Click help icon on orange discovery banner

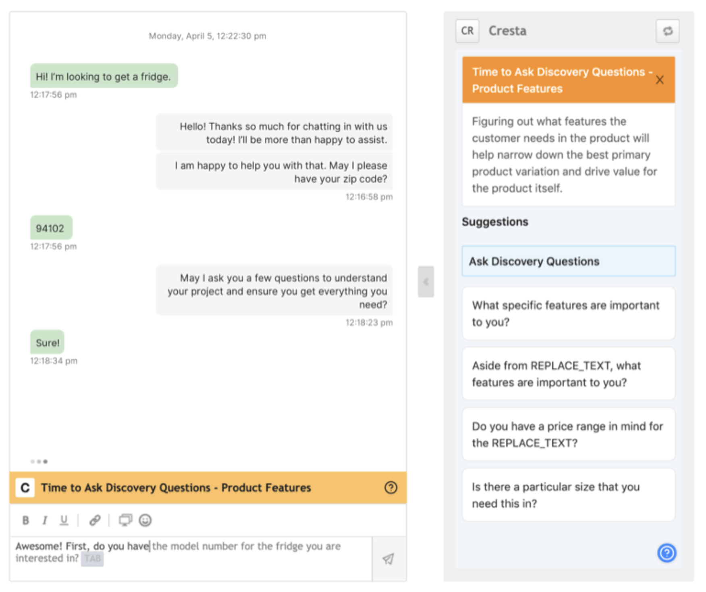pyautogui.click(x=390, y=488)
